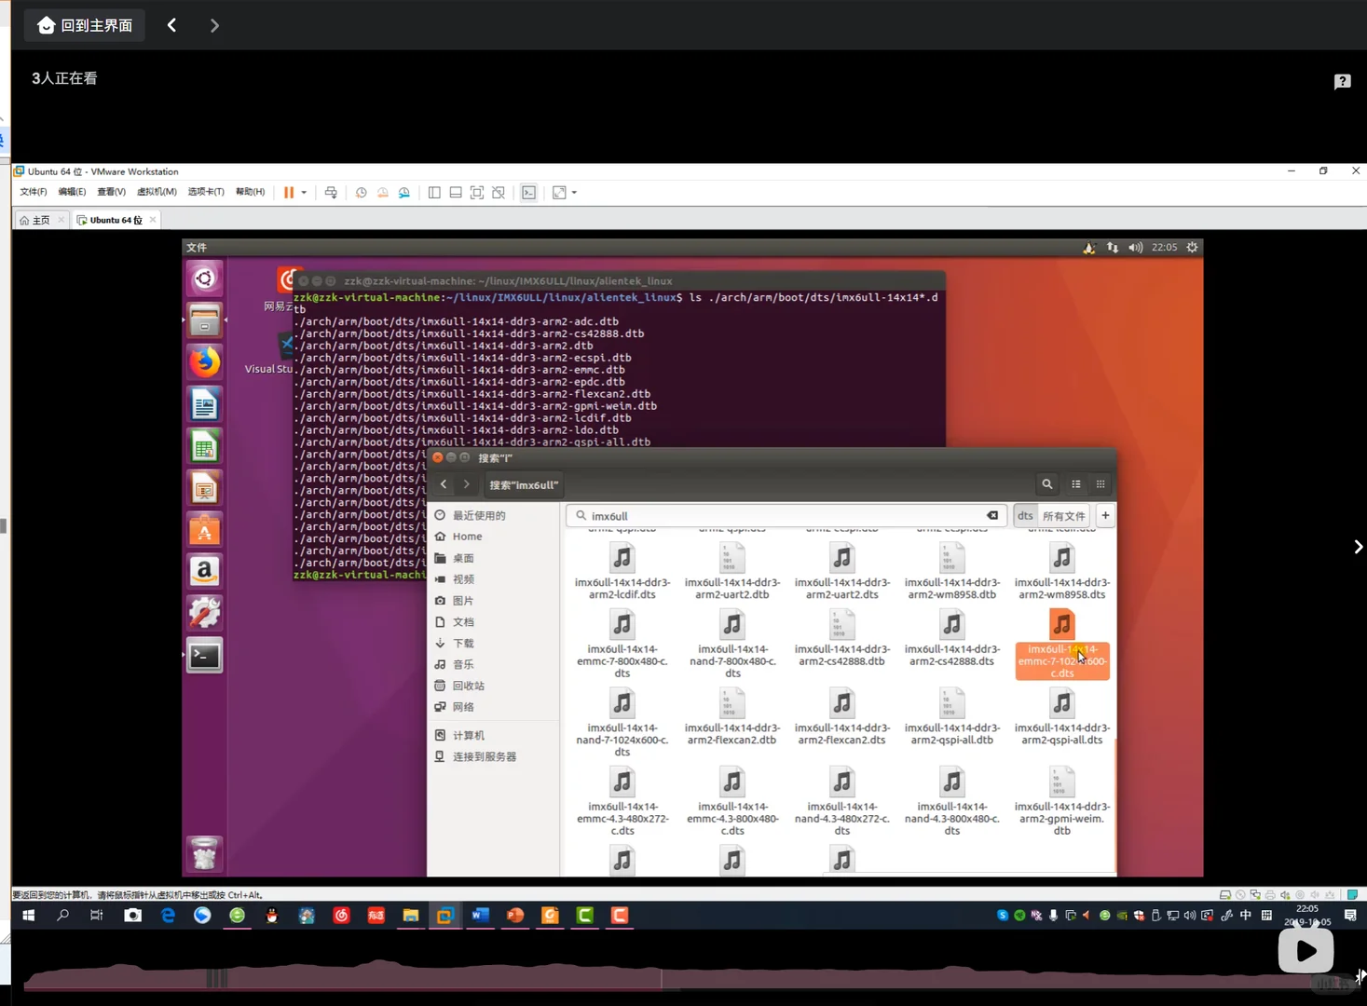Open the volume indicator in Ubuntu top bar

tap(1135, 247)
